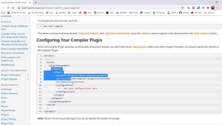
Task: Reload the page with the refresh icon
Action: pos(8,8)
